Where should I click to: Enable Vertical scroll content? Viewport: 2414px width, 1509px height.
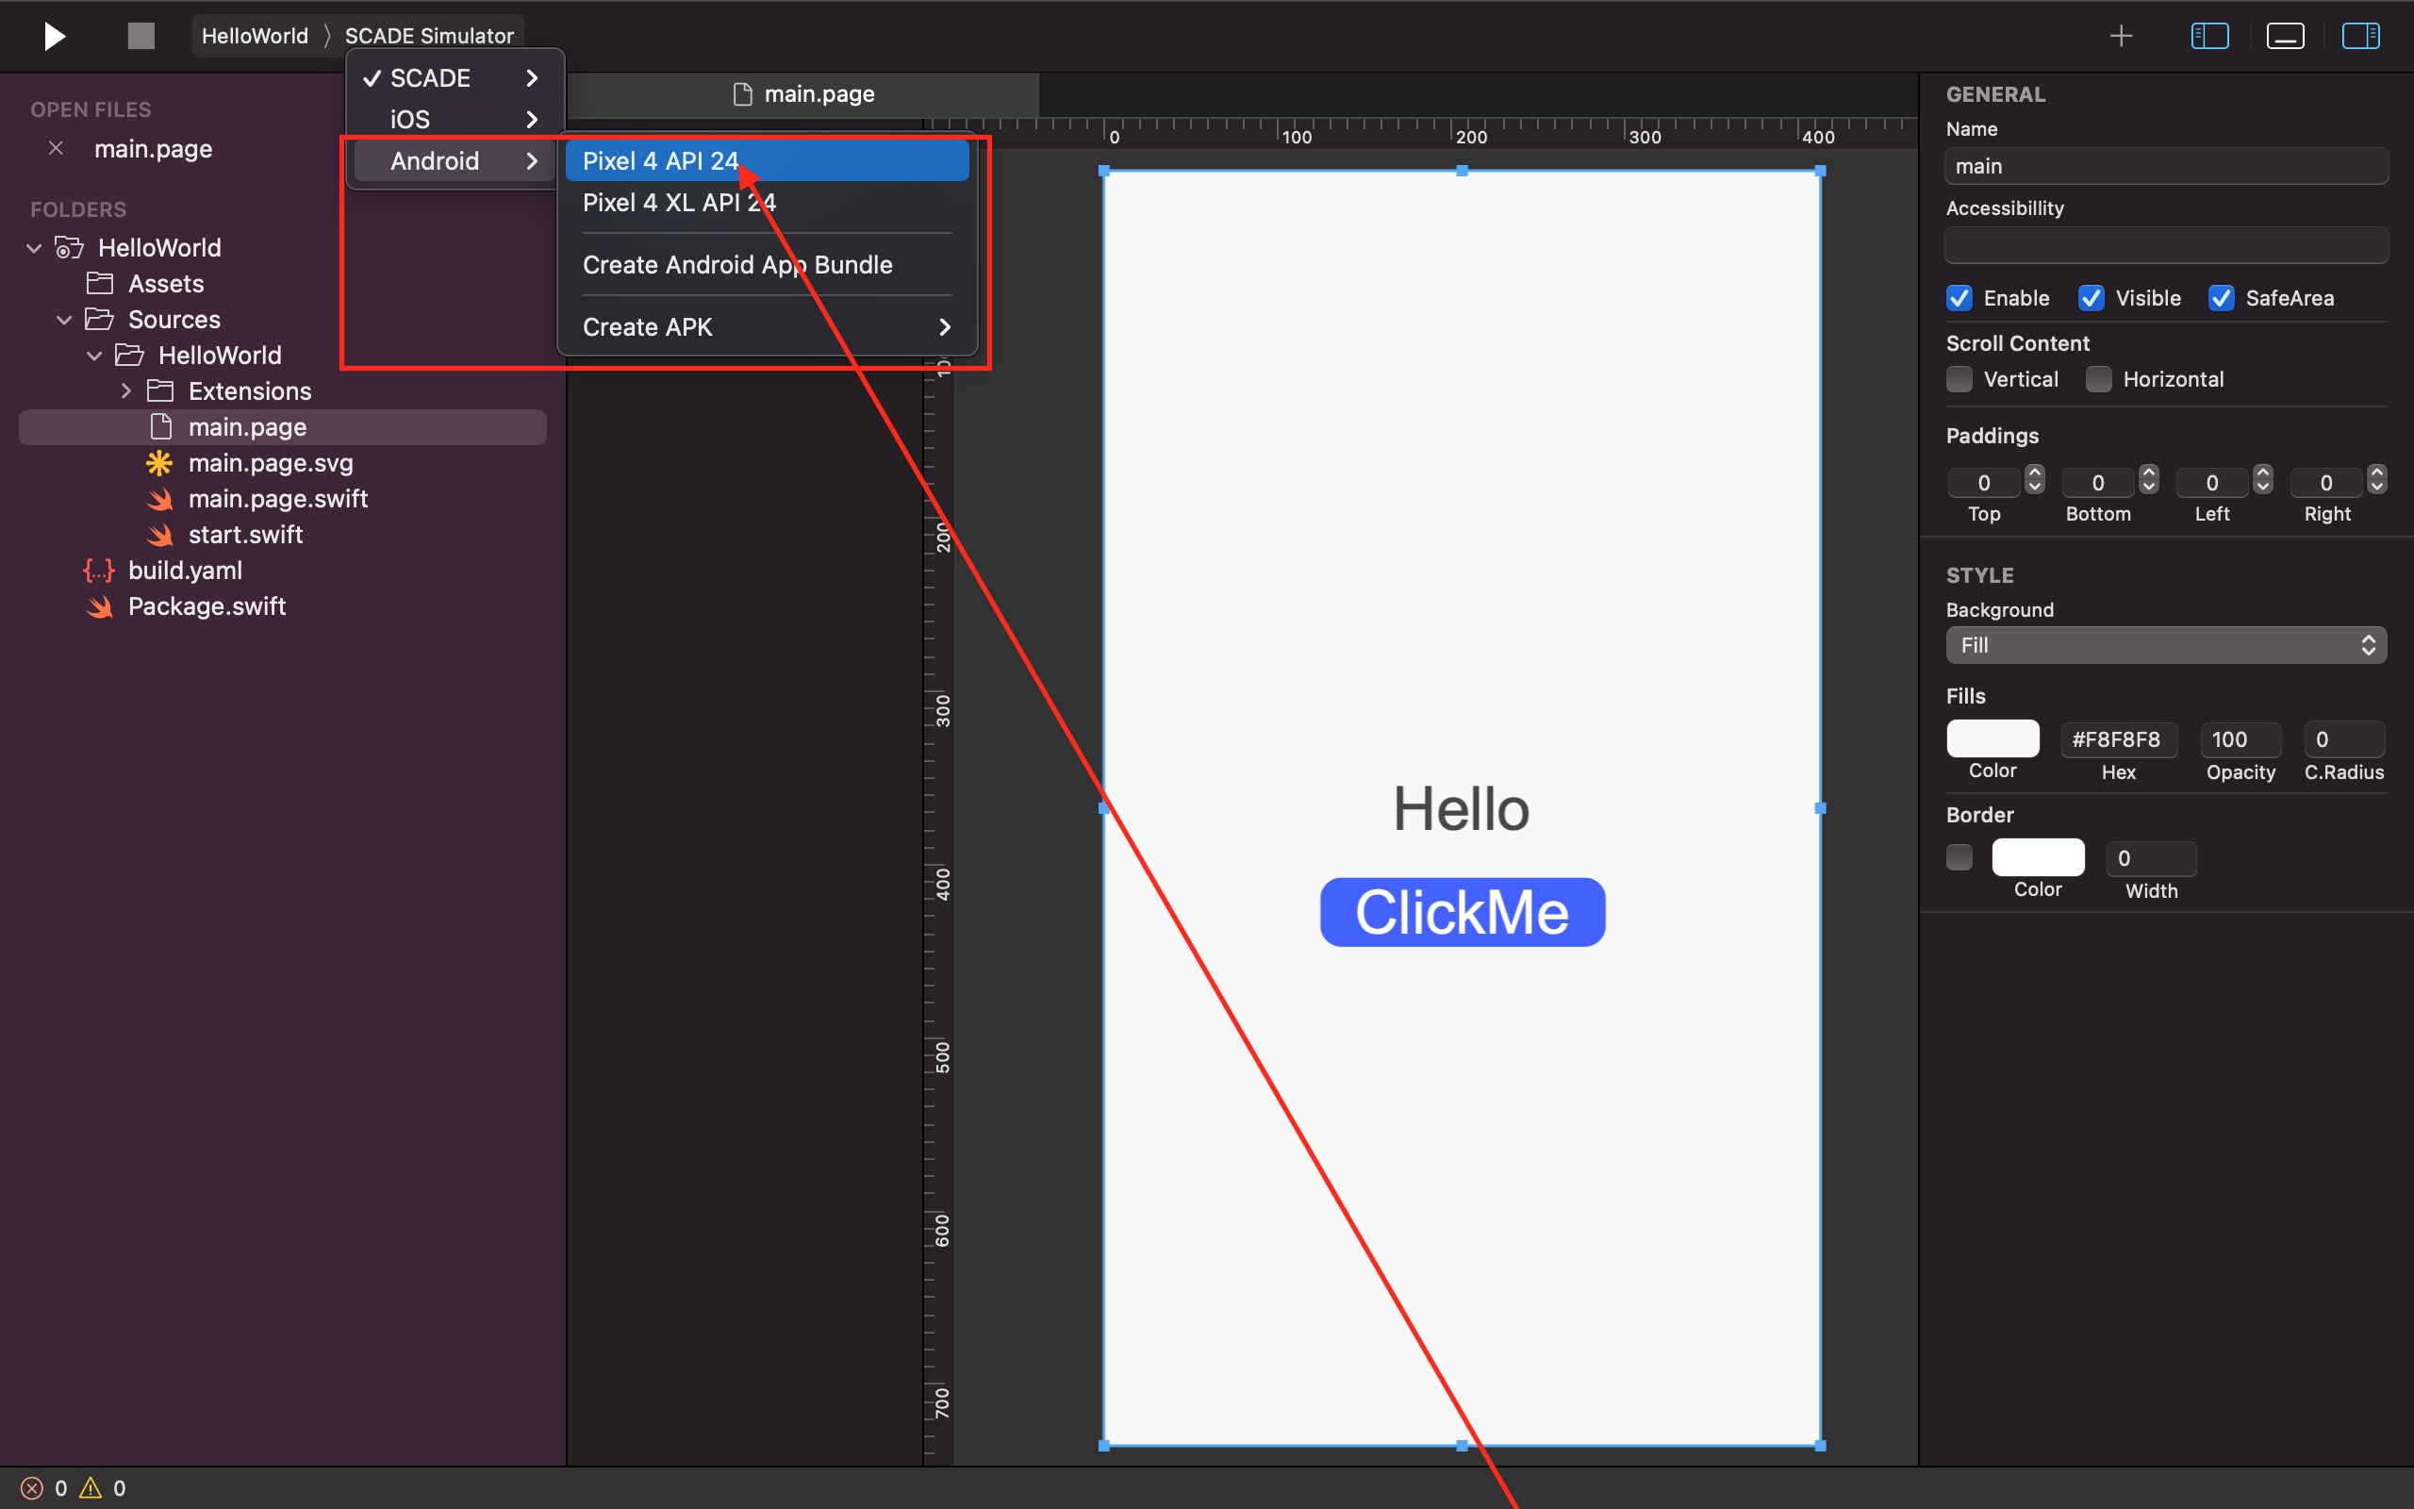click(1959, 379)
